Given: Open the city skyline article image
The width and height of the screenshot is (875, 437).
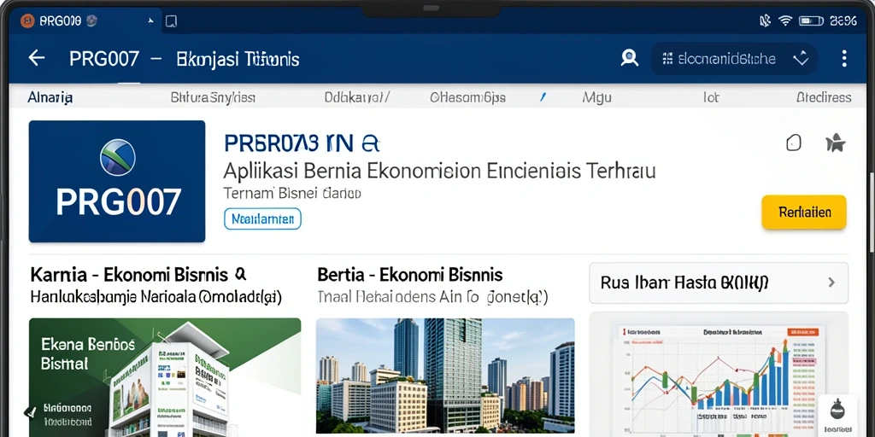Looking at the screenshot, I should (x=445, y=377).
